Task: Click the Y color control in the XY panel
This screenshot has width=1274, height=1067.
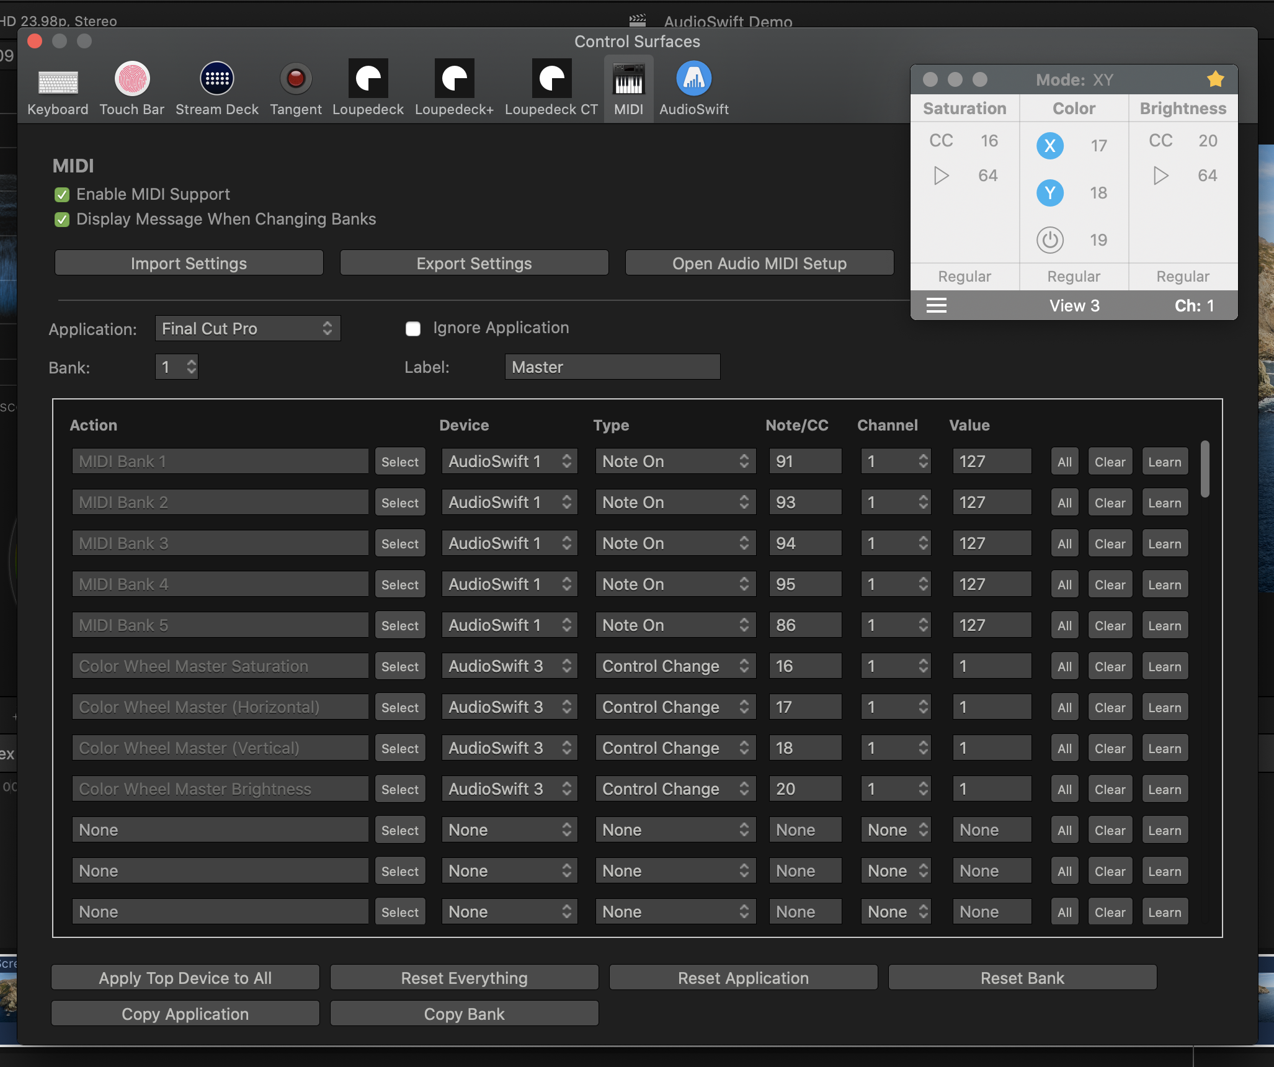Action: pos(1049,193)
